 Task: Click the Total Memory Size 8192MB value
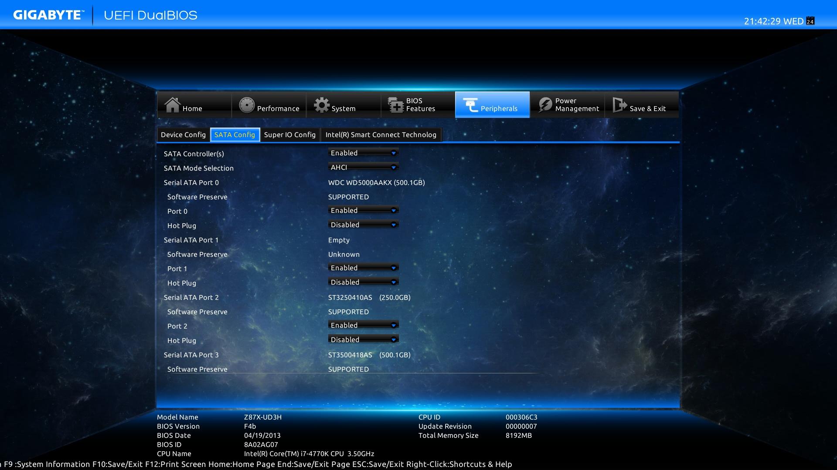coord(519,436)
